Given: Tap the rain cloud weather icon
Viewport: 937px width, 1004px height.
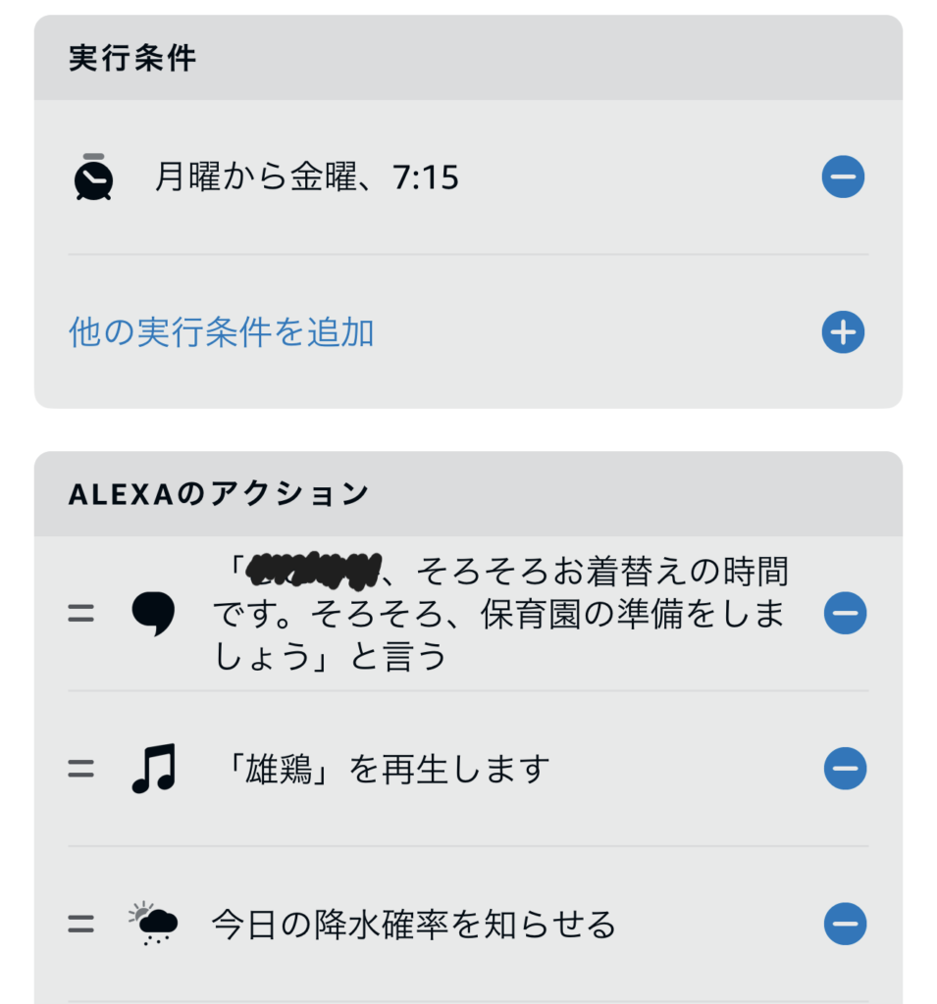Looking at the screenshot, I should click(x=153, y=924).
